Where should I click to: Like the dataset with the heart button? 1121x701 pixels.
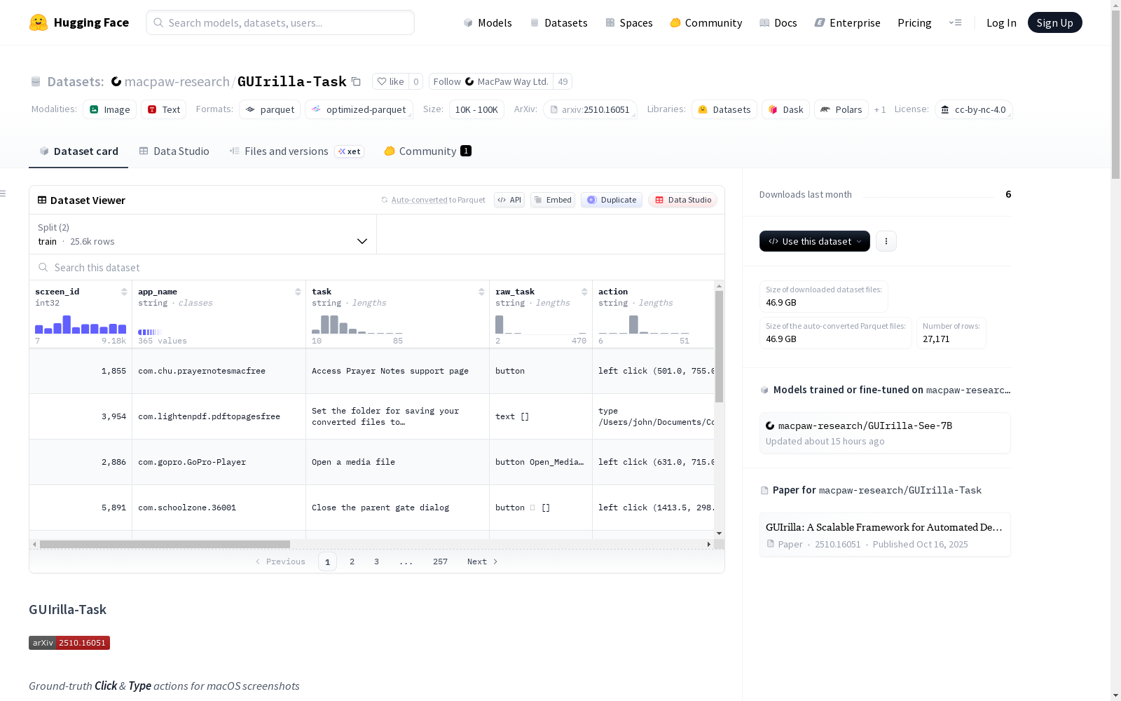pos(390,81)
